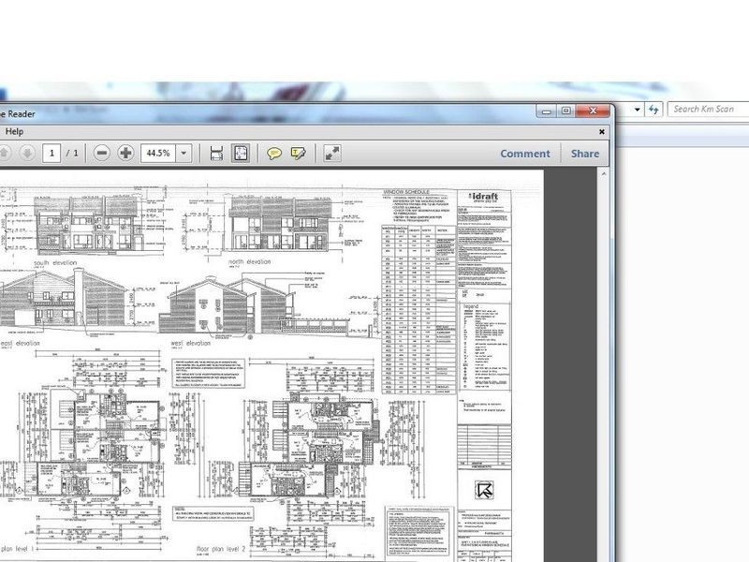Select the fit one full page tool
This screenshot has width=749, height=562.
coord(240,153)
